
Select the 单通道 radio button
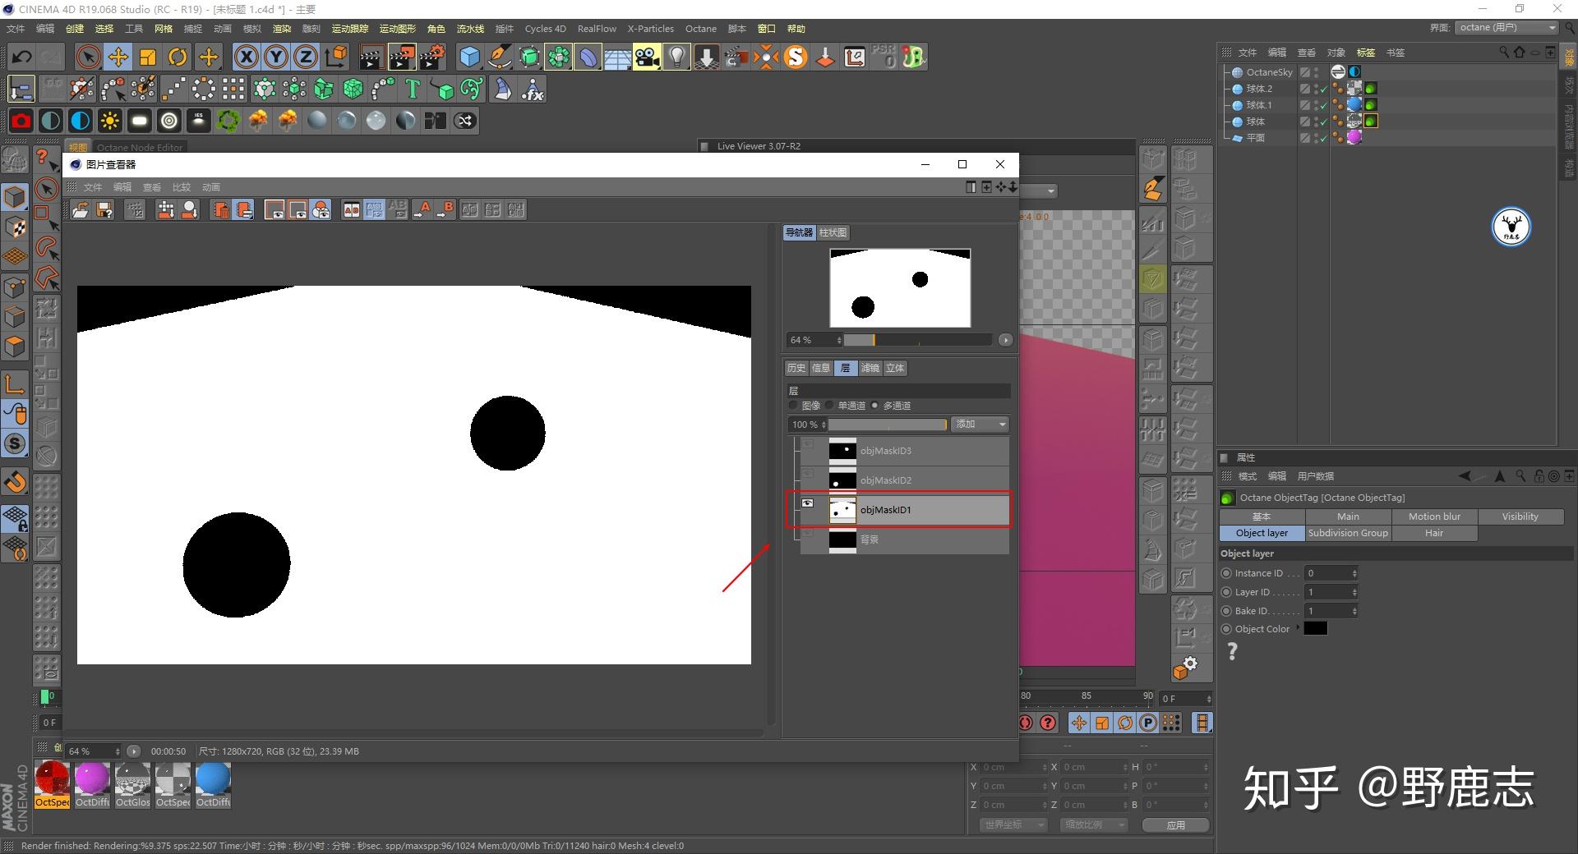tap(830, 406)
